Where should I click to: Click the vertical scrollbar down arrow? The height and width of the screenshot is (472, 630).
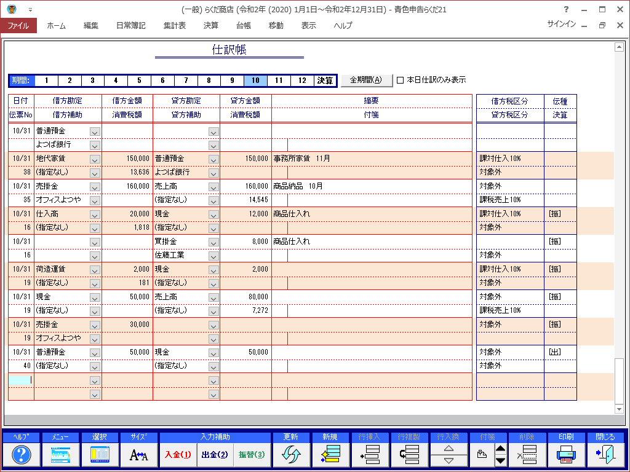[x=619, y=409]
